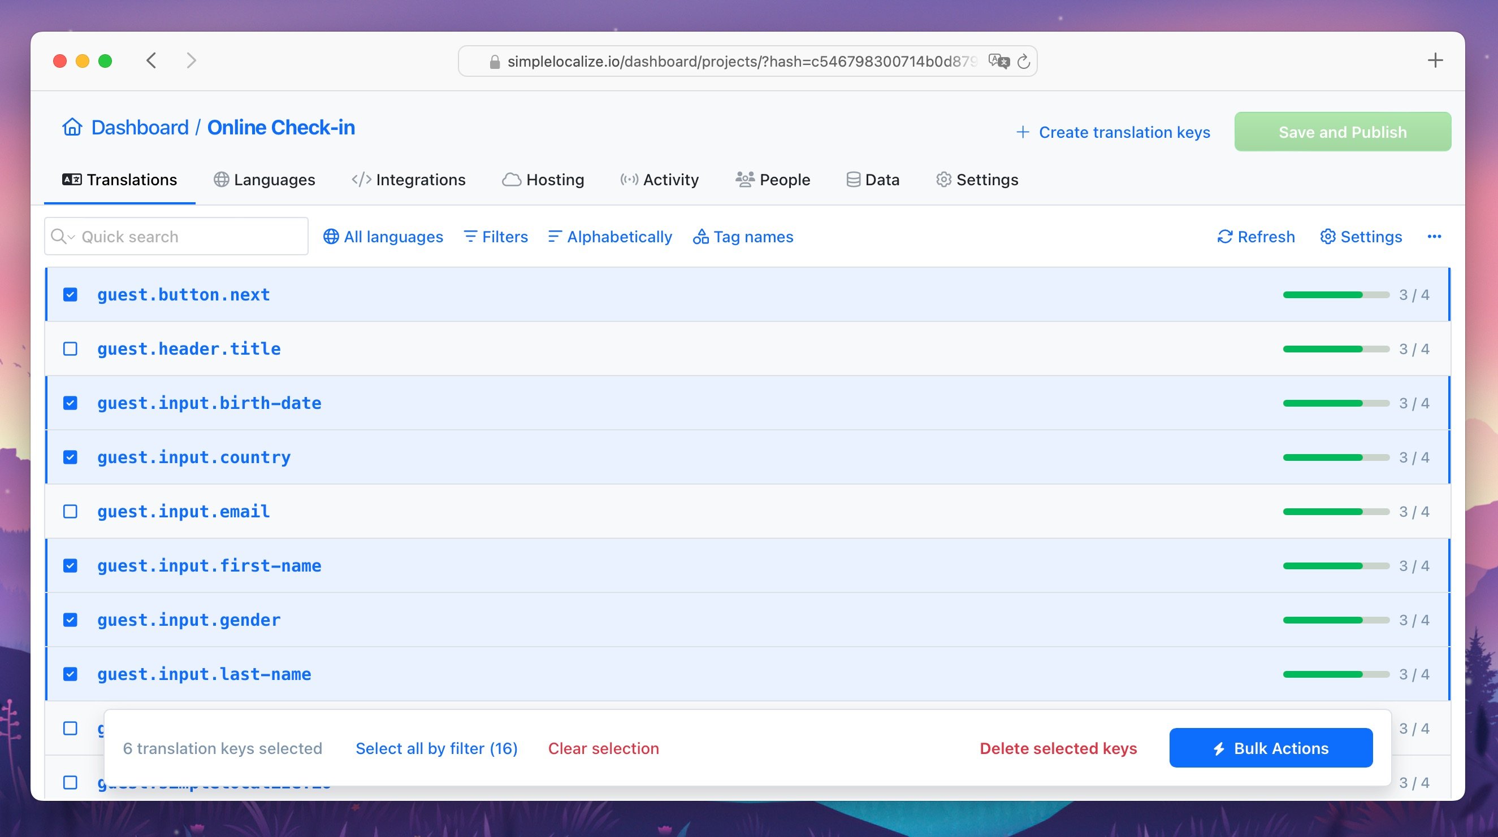Click the Dashboard breadcrumb link
This screenshot has width=1498, height=837.
(140, 127)
